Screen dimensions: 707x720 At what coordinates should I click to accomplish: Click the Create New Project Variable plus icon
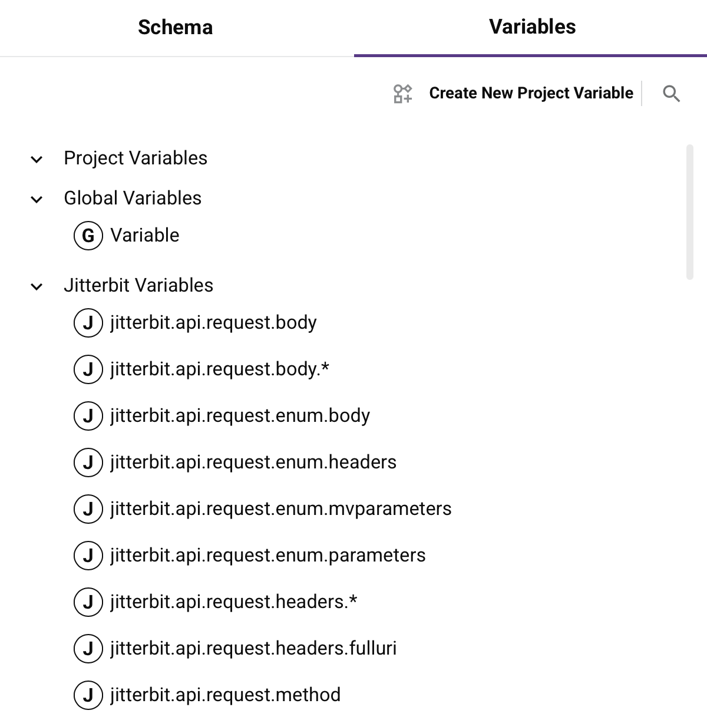[x=403, y=93]
